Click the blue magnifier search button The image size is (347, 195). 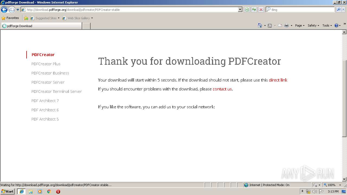[x=339, y=10]
